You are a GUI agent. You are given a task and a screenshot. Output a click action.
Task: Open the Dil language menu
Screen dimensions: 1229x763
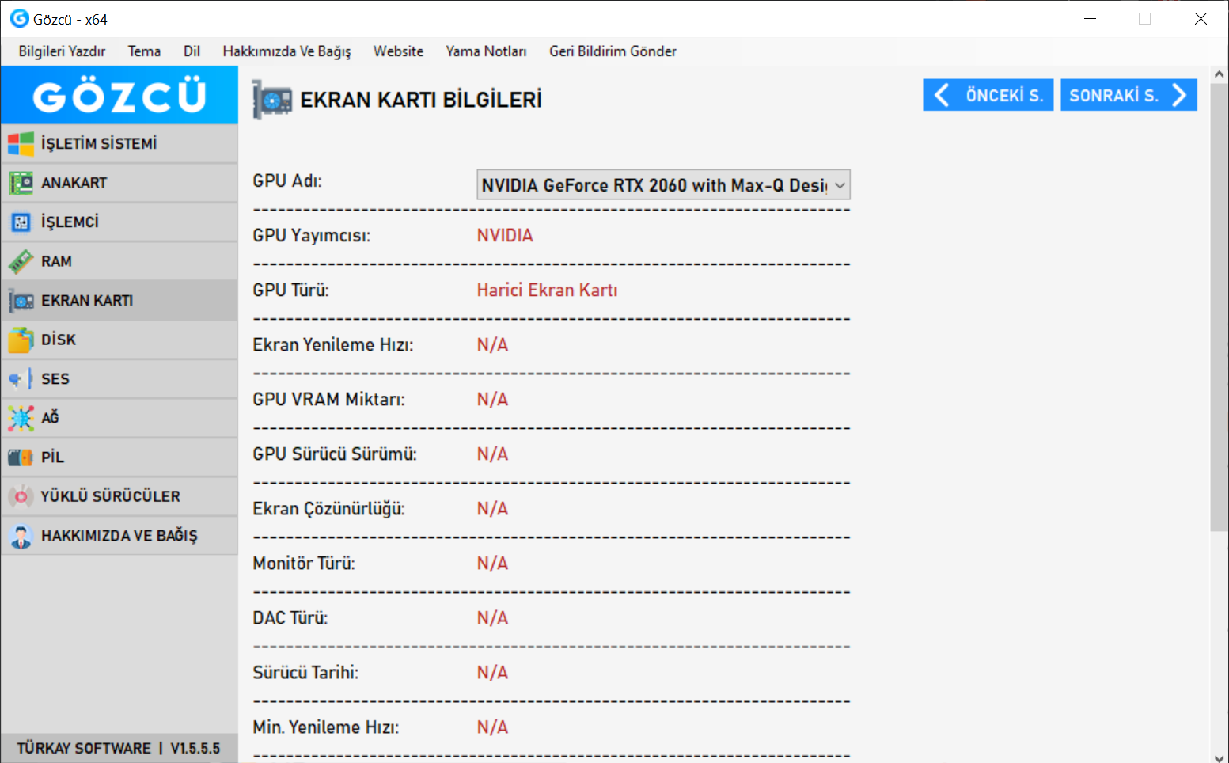(192, 51)
